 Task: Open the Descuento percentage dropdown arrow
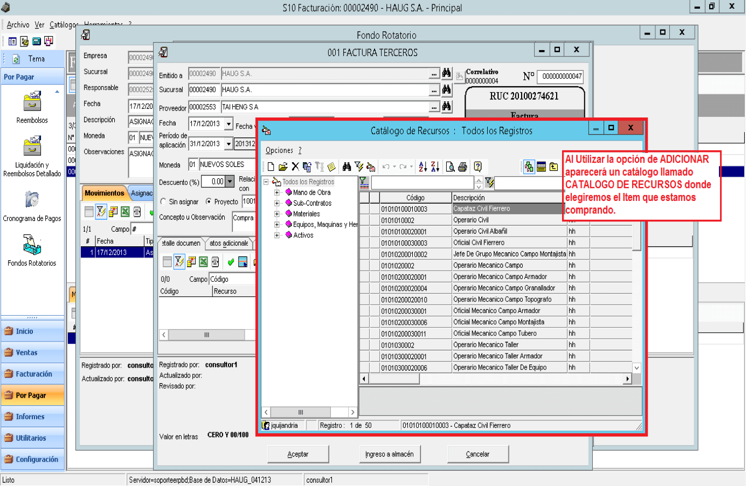tap(230, 182)
